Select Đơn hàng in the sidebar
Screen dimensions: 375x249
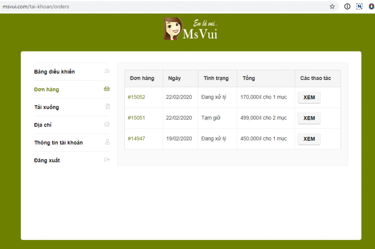coord(47,89)
